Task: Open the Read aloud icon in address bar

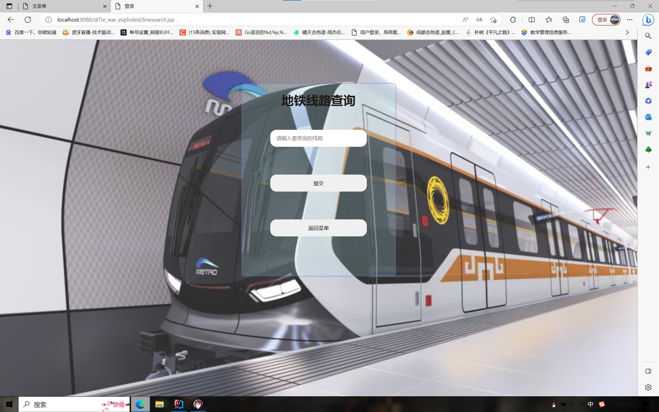Action: click(x=465, y=20)
